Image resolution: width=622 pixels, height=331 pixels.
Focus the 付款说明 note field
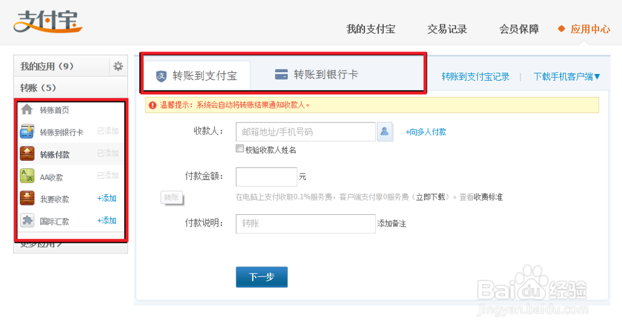pos(305,224)
